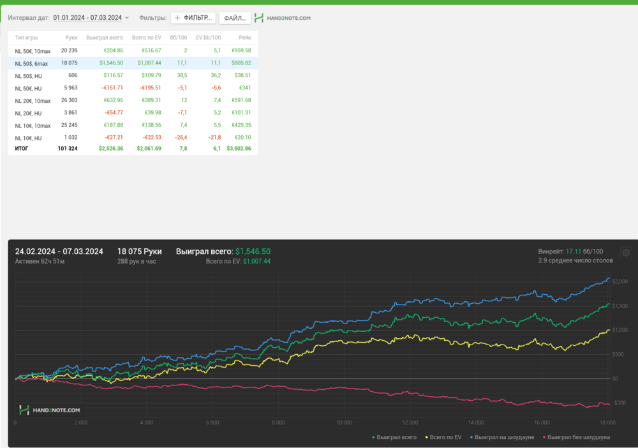Screen dimensions: 638x448
Task: Click the 101 324 total hands cell
Action: [x=68, y=149]
